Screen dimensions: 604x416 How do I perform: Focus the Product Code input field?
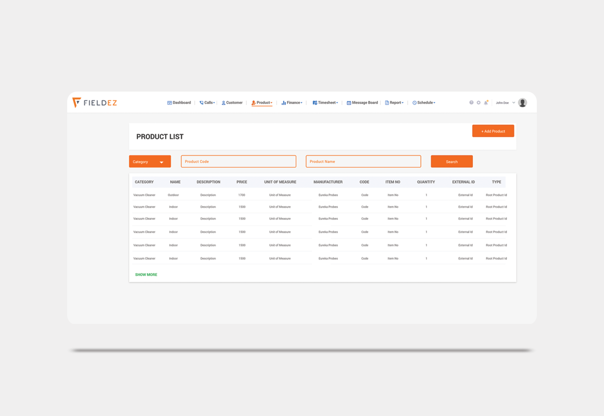(x=238, y=162)
